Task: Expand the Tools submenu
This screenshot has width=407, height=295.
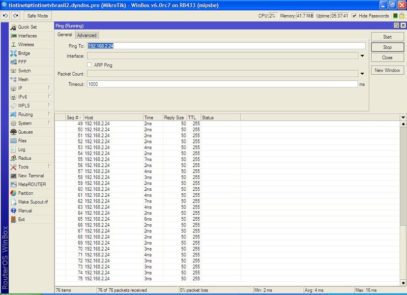Action: (49, 166)
